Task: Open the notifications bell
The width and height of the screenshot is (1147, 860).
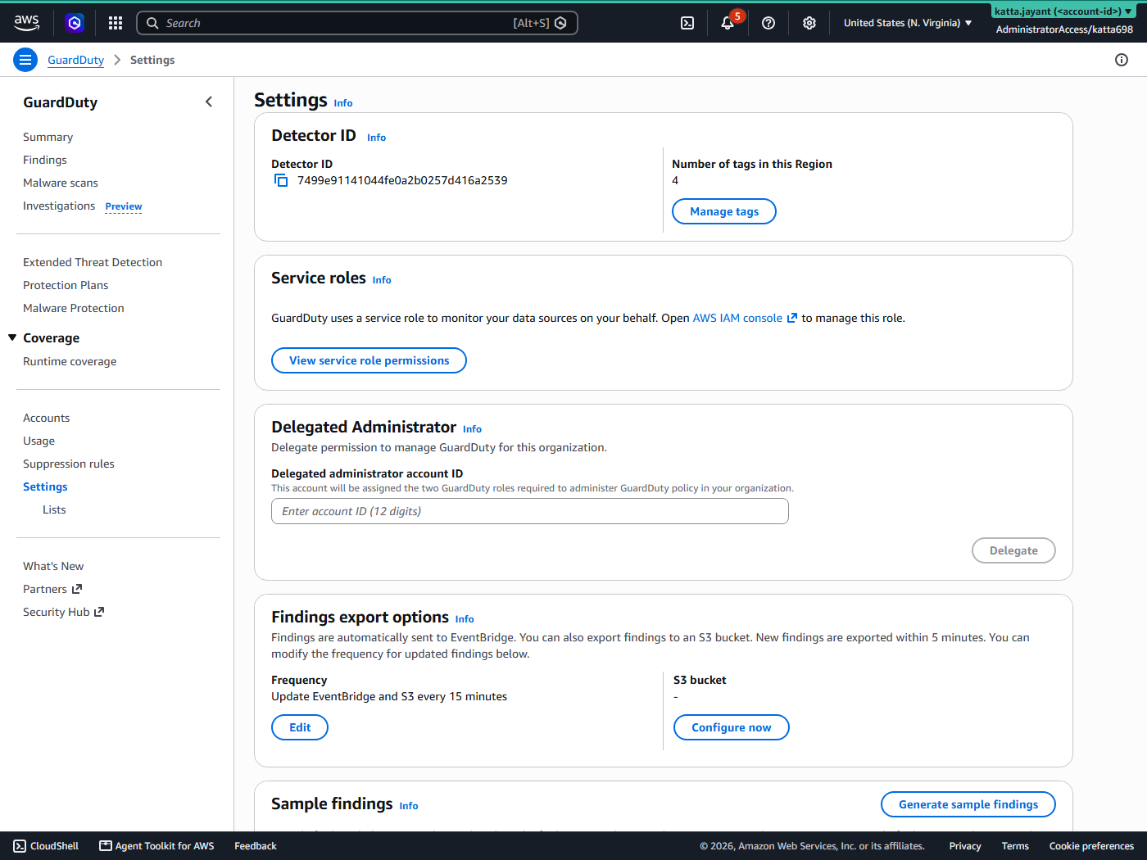Action: click(x=728, y=23)
